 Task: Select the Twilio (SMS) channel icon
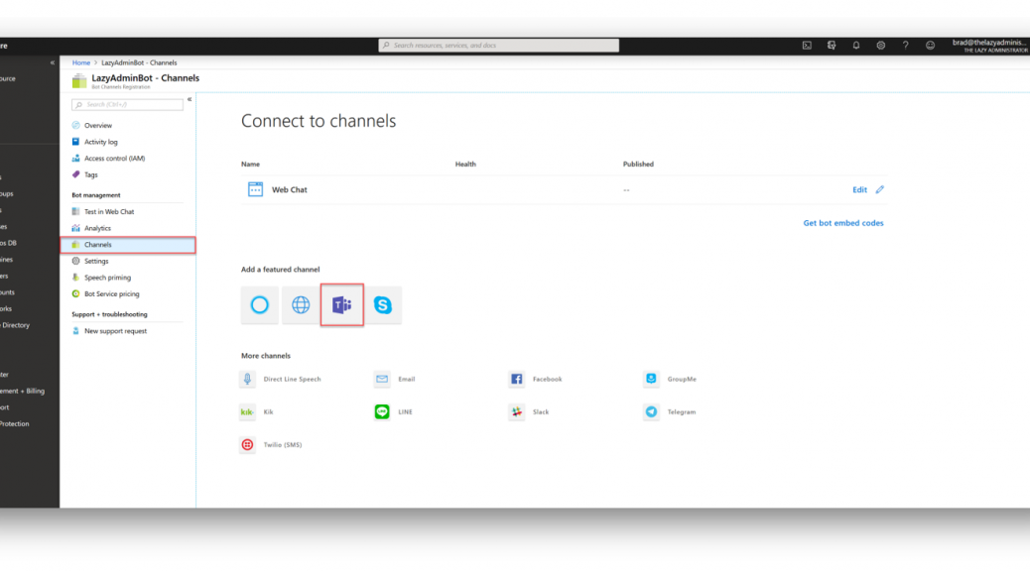coord(248,445)
